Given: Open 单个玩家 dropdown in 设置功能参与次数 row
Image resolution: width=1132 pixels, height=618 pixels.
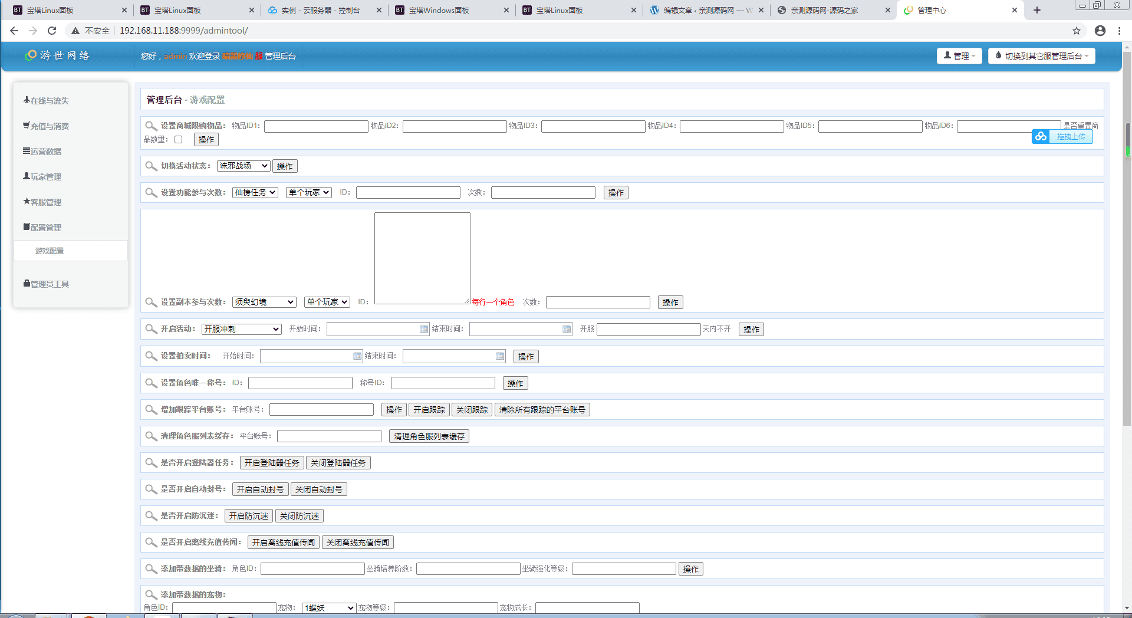Looking at the screenshot, I should point(309,193).
